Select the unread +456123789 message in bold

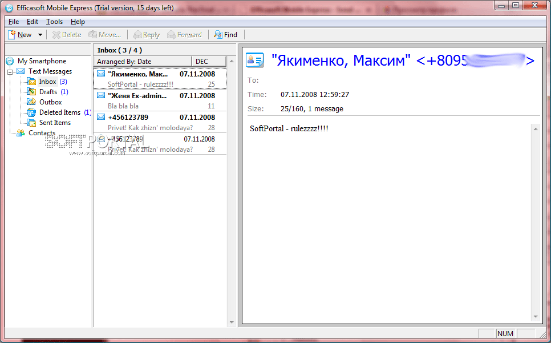pyautogui.click(x=160, y=122)
